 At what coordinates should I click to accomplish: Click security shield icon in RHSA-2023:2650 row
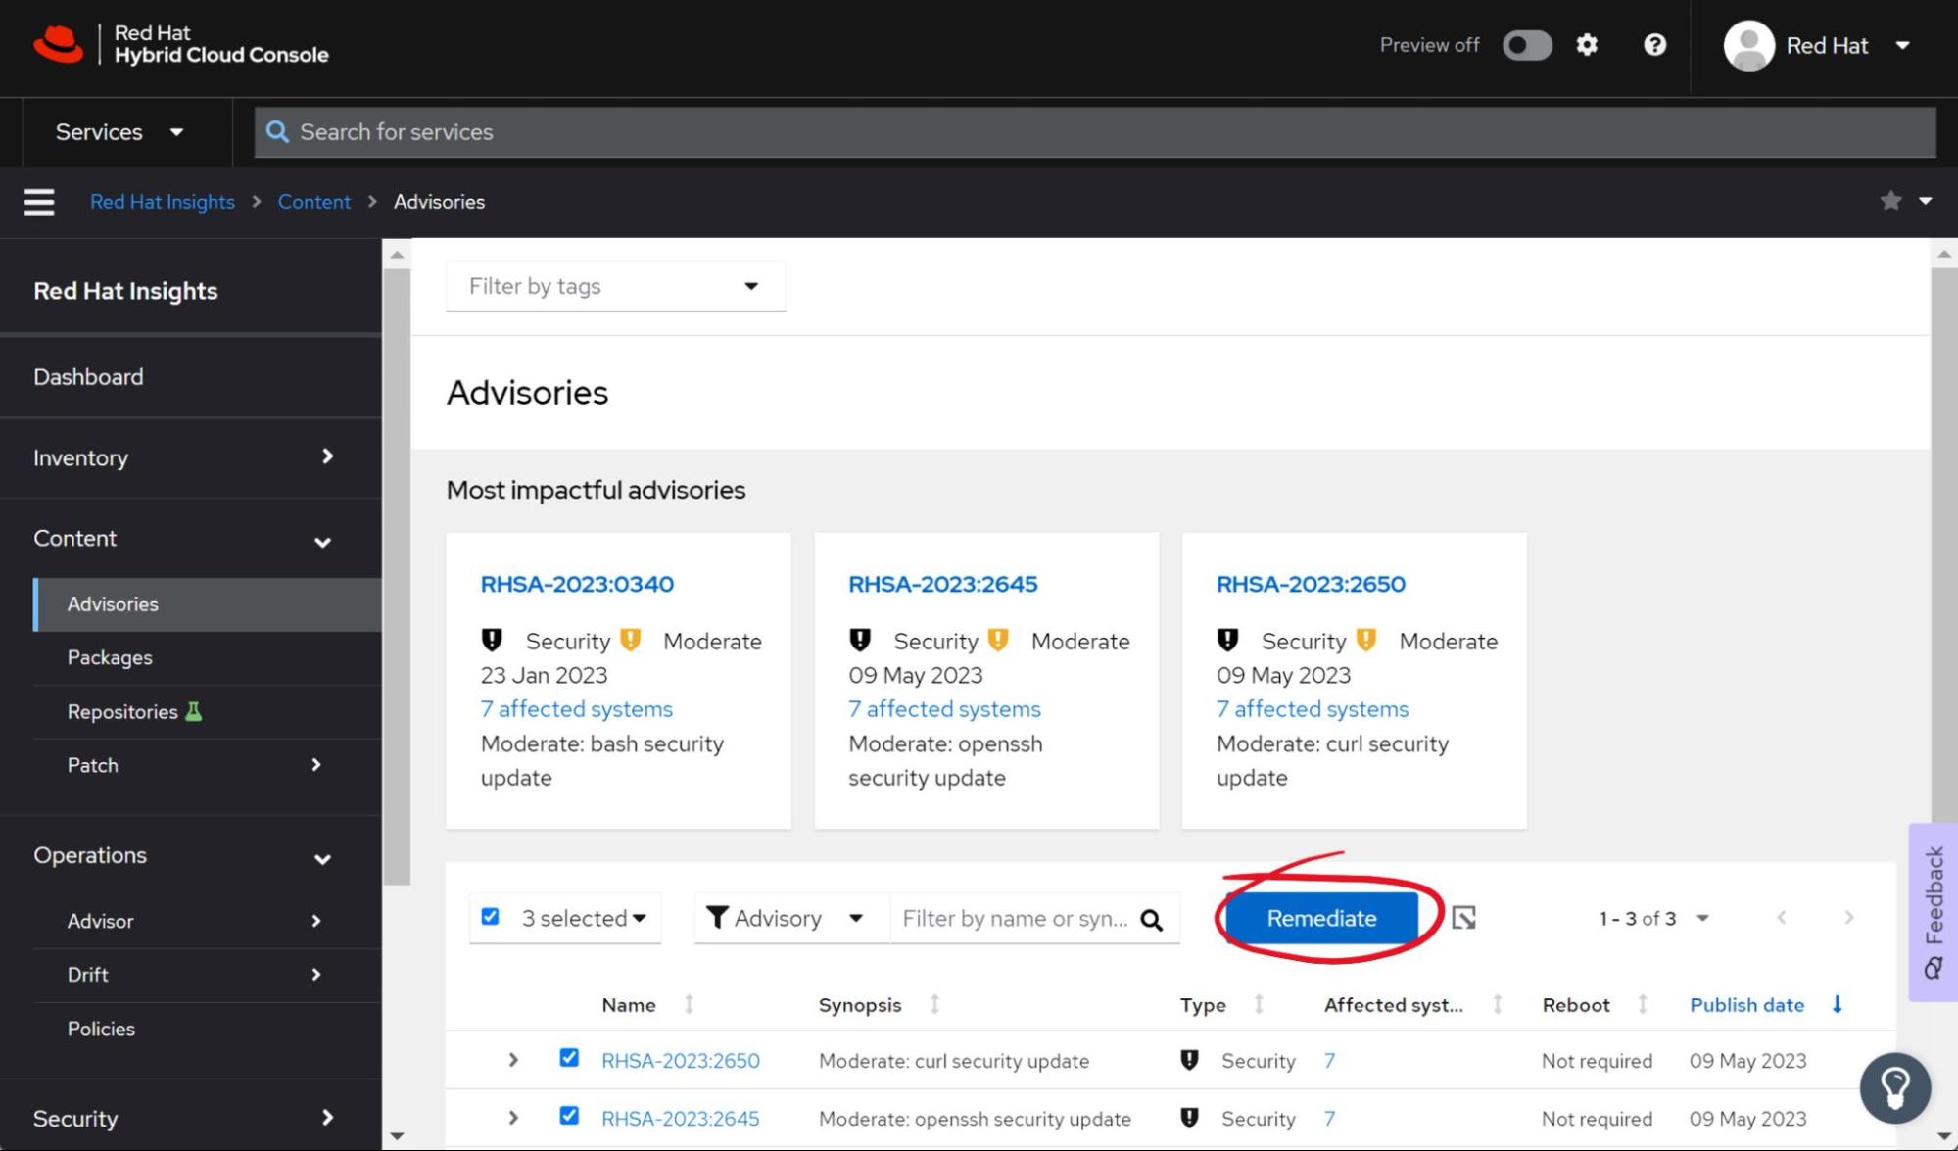(1189, 1060)
